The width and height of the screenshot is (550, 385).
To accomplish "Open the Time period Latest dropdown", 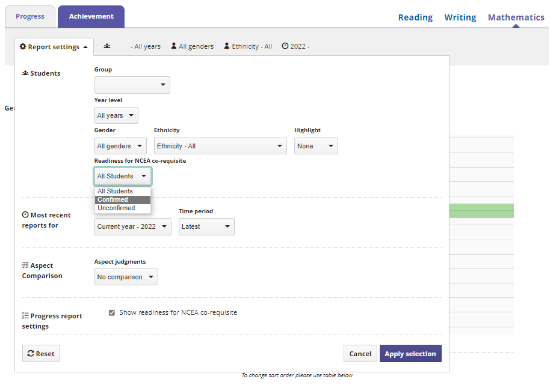I will (x=206, y=226).
